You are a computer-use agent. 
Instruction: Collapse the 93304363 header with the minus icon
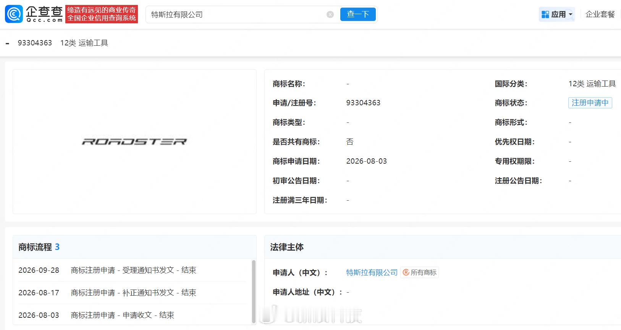[8, 43]
